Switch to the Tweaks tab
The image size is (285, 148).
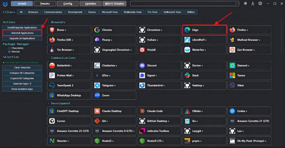(45, 4)
